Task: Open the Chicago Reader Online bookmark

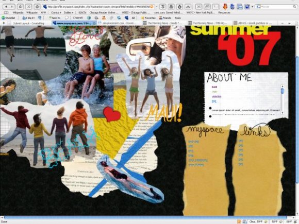Action: pos(104,12)
